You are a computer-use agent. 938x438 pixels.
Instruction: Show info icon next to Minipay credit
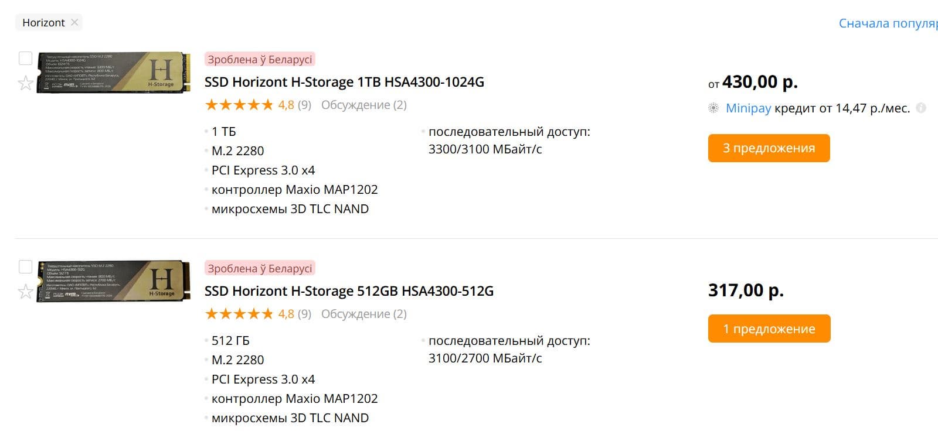921,108
